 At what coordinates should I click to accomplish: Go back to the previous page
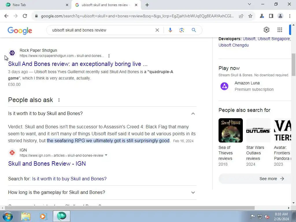6,16
